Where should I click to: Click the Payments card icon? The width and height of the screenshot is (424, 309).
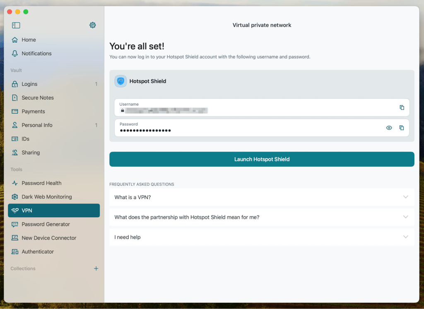tap(14, 112)
